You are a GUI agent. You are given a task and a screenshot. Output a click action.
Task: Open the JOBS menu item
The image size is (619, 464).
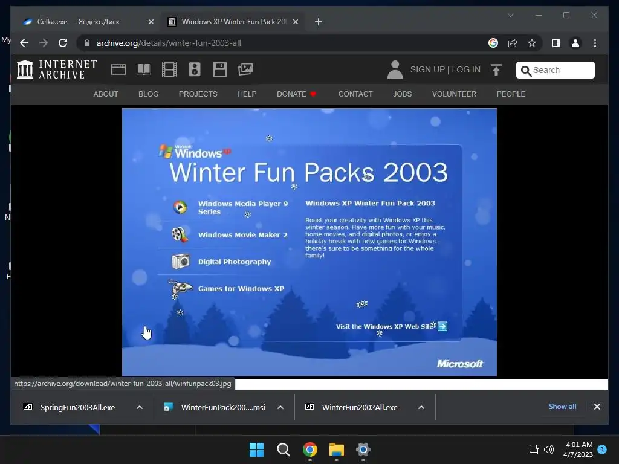(x=402, y=94)
